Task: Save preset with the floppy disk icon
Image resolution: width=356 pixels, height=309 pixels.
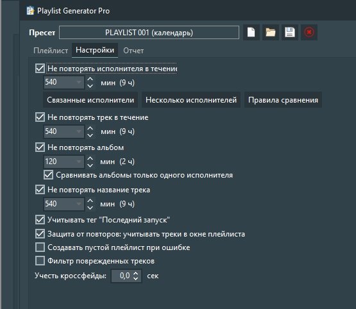Action: [x=290, y=33]
